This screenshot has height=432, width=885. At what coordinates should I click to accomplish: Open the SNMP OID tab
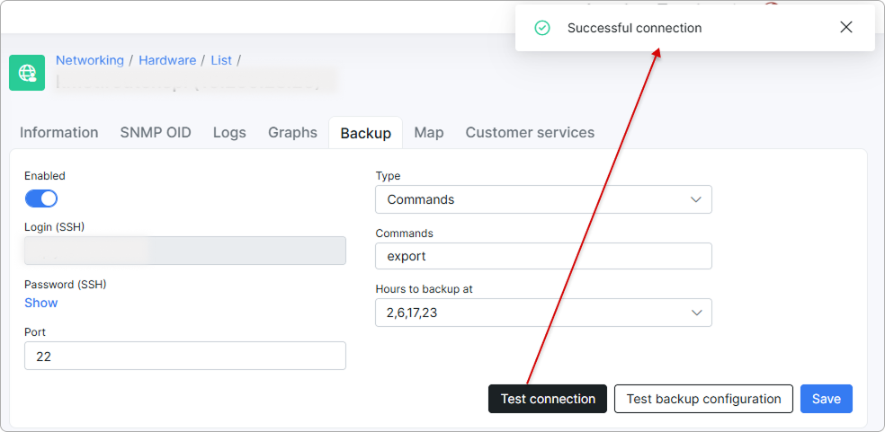point(156,133)
